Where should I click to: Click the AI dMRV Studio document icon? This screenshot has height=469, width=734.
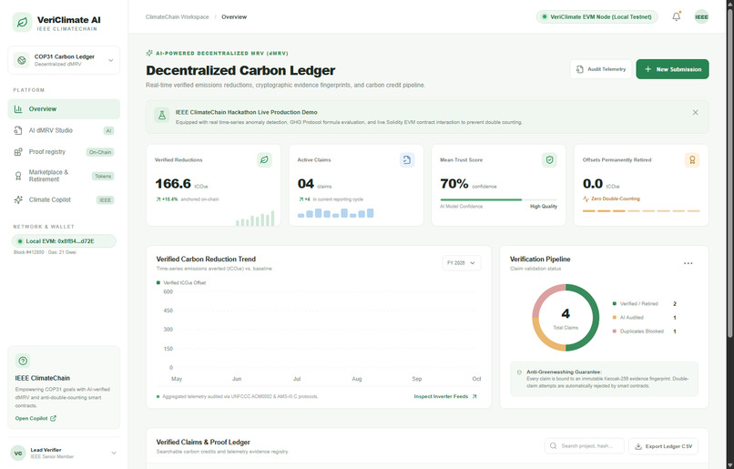(x=18, y=130)
